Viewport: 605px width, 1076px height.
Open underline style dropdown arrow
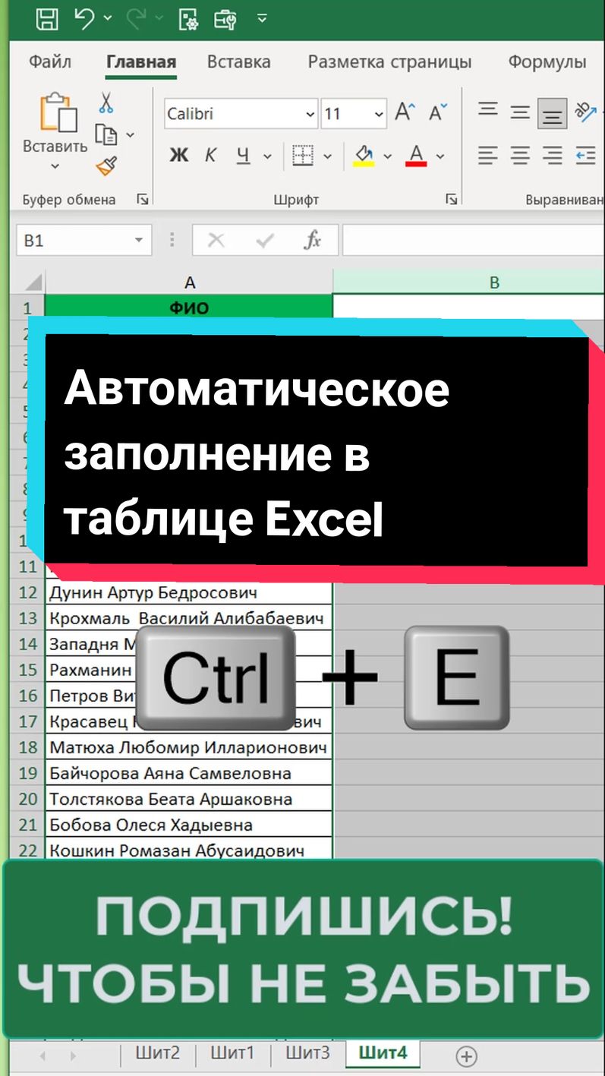(267, 156)
